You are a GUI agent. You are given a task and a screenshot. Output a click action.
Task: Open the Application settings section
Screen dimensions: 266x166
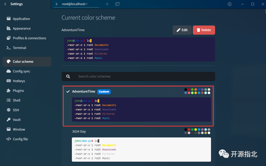point(21,19)
